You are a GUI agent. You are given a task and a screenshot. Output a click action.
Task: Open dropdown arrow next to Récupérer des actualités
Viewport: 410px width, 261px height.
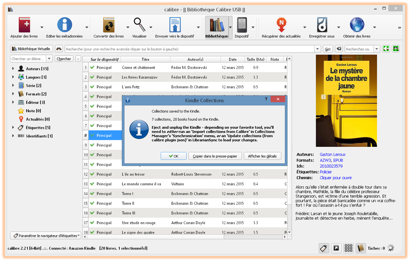[305, 27]
